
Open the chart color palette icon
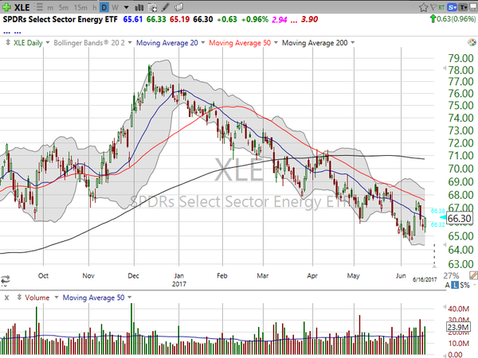pyautogui.click(x=472, y=42)
